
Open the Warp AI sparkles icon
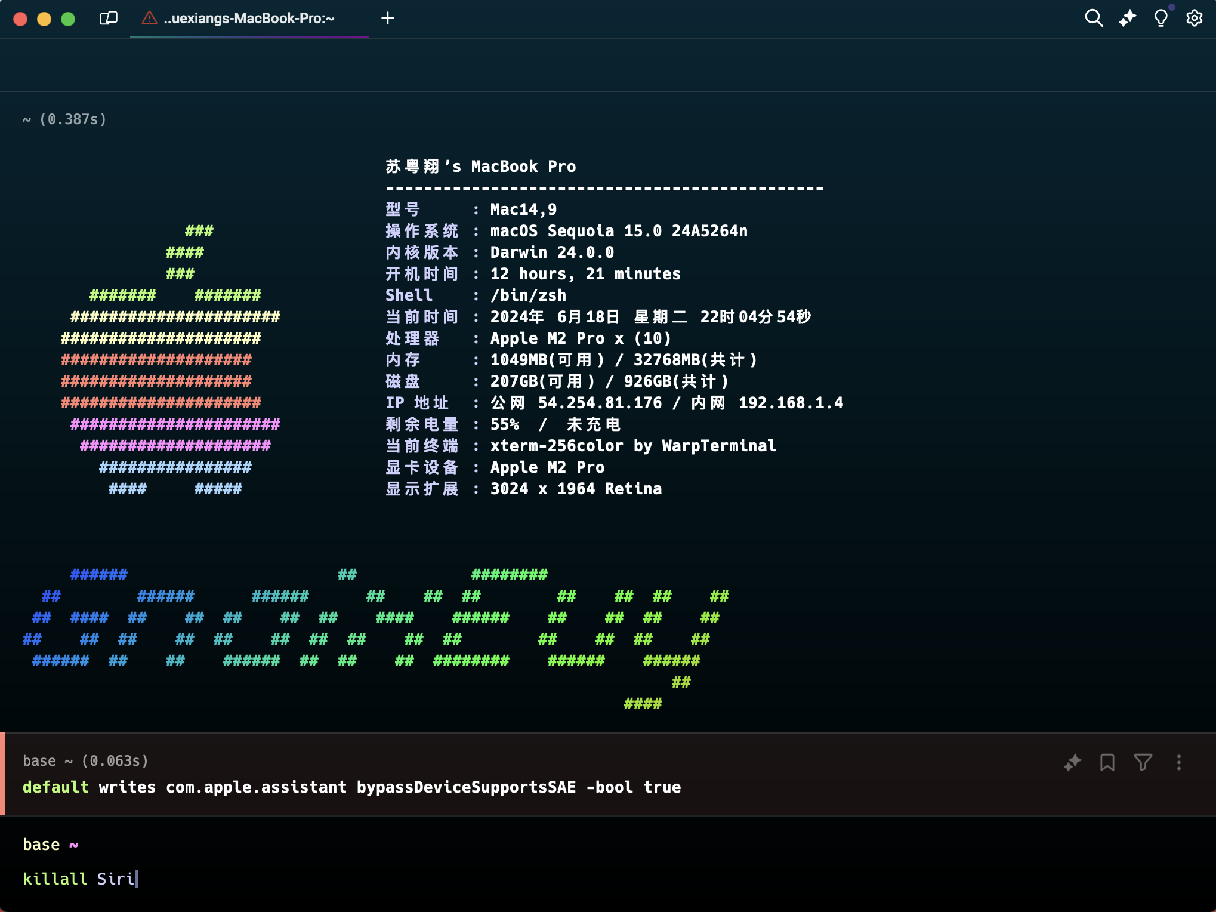[1127, 19]
